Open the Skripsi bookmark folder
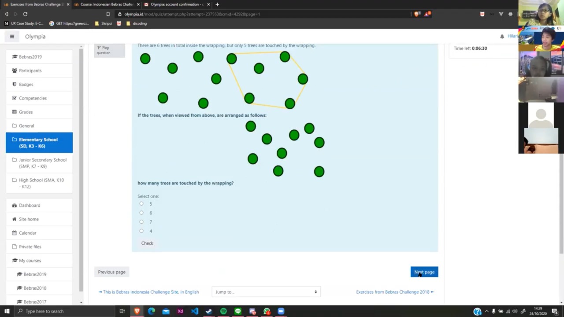Image resolution: width=564 pixels, height=317 pixels. click(x=104, y=23)
